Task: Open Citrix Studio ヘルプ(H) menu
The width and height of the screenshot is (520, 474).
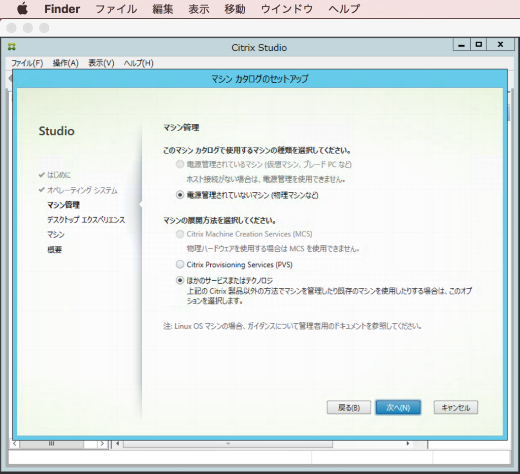Action: [x=139, y=63]
